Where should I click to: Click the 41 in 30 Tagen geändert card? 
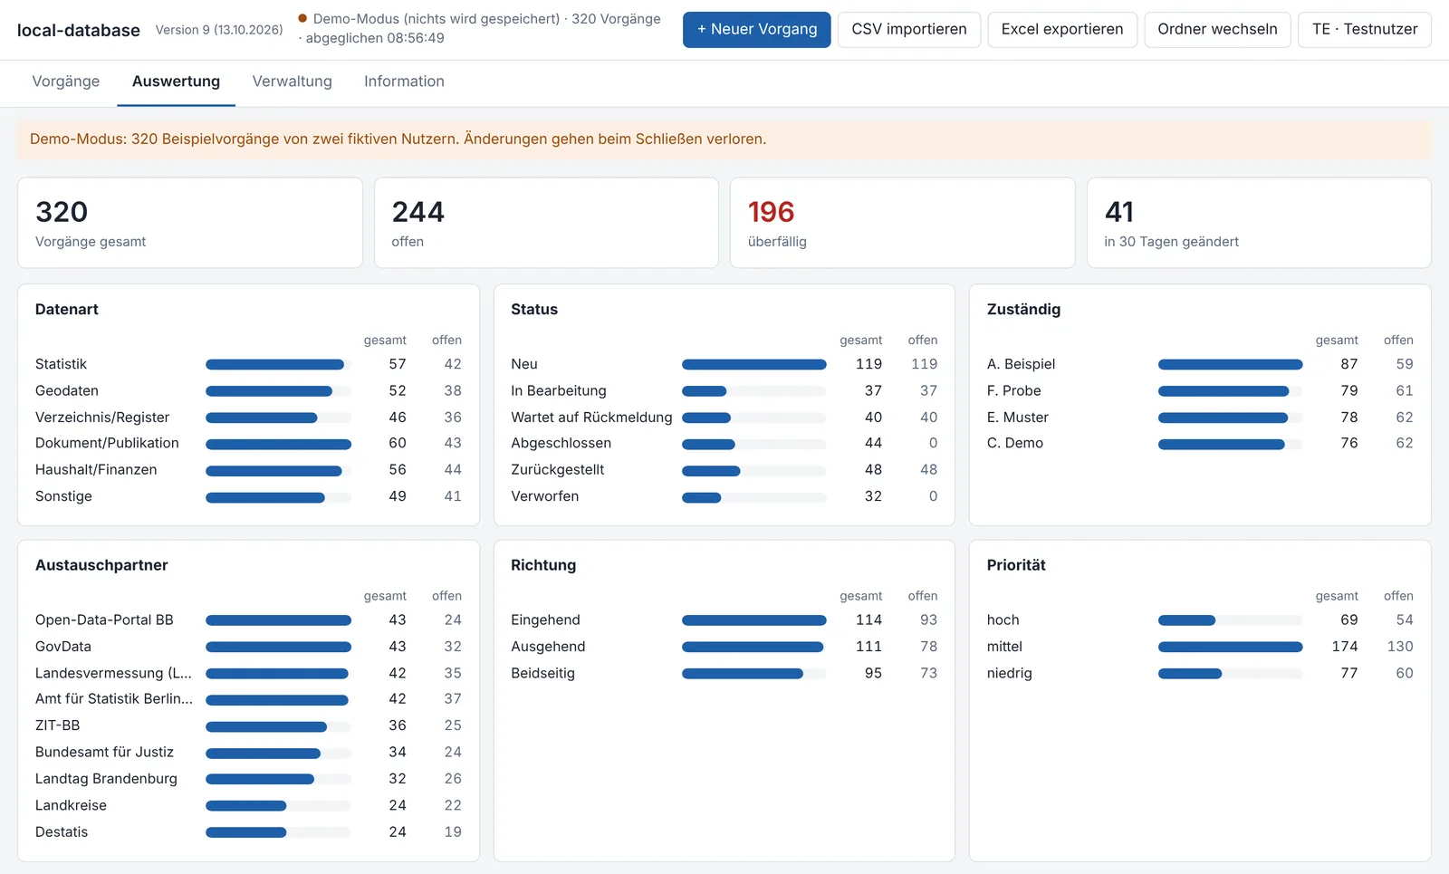(x=1259, y=223)
